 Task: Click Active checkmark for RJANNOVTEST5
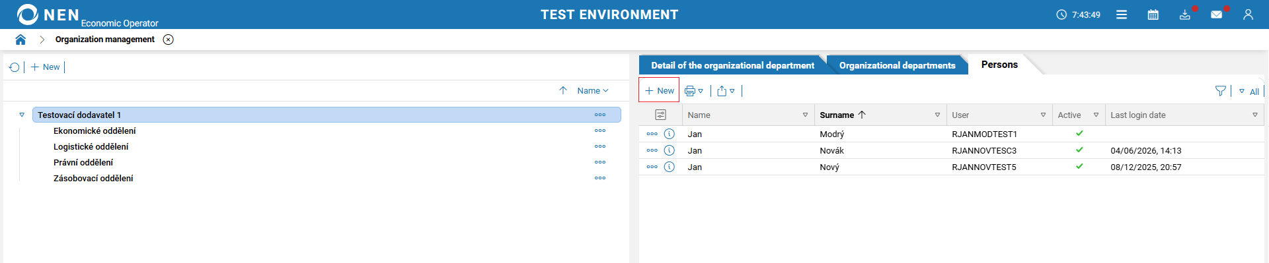point(1079,166)
